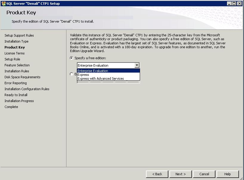Click the SQL Server setup title bar icon
Image resolution: width=244 pixels, height=180 pixels.
[x=3, y=4]
